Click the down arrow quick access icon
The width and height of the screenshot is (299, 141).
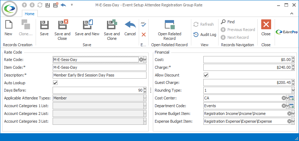click(x=32, y=5)
